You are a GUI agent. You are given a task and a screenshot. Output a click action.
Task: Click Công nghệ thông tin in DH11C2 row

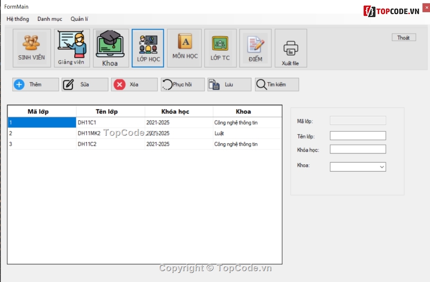[247, 144]
